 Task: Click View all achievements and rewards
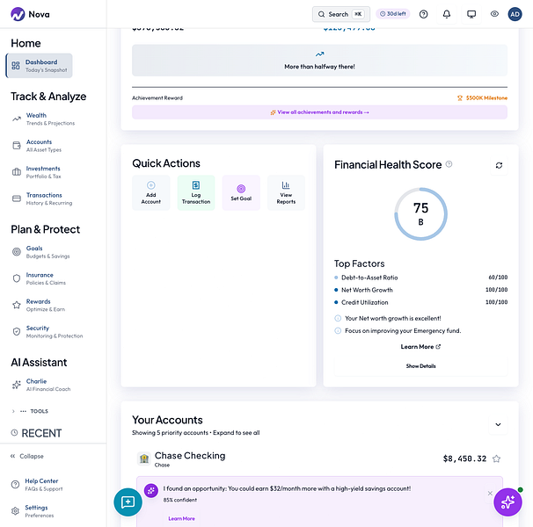[x=319, y=112]
